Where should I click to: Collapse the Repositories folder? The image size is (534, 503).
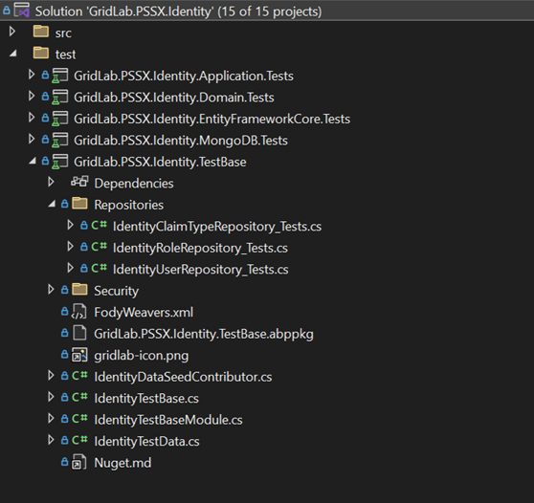click(52, 204)
